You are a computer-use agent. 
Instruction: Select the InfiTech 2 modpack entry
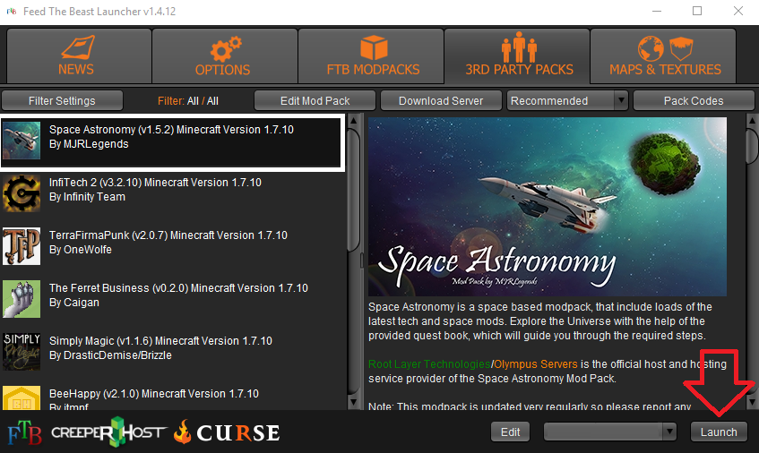click(x=172, y=194)
